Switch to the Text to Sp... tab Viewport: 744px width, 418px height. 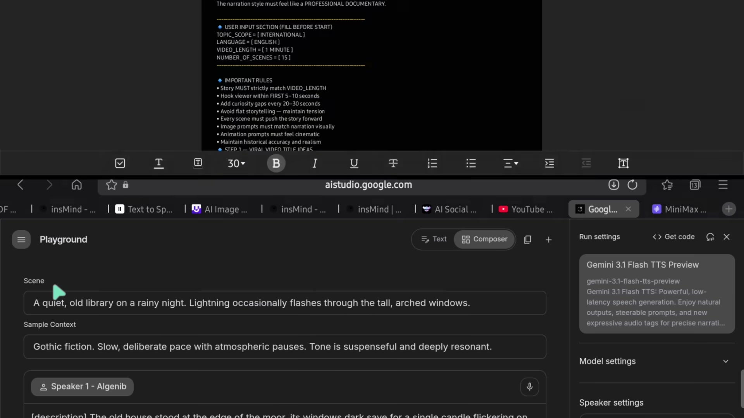click(144, 209)
